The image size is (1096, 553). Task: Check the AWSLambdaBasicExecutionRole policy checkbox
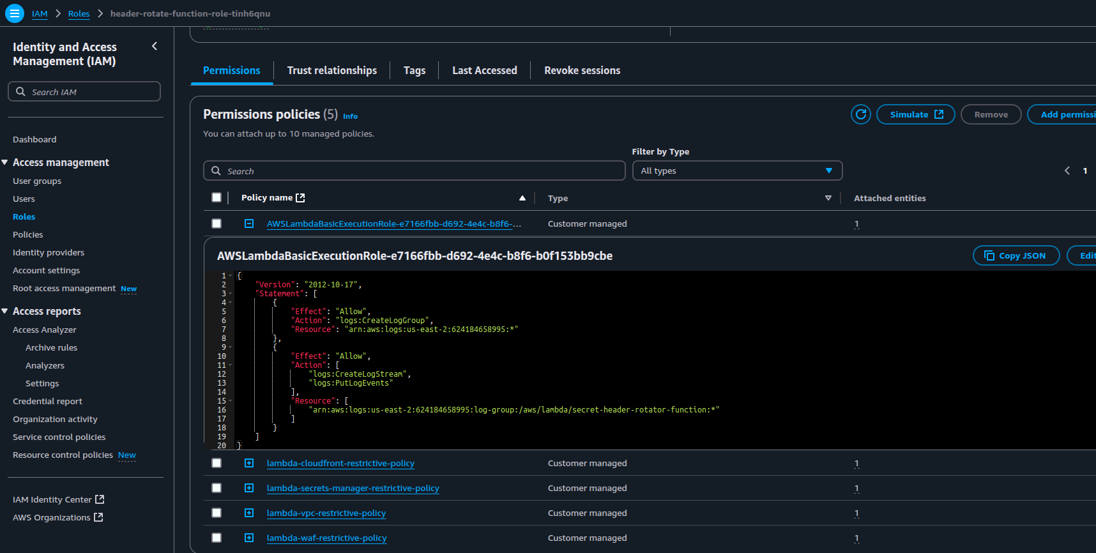click(217, 223)
